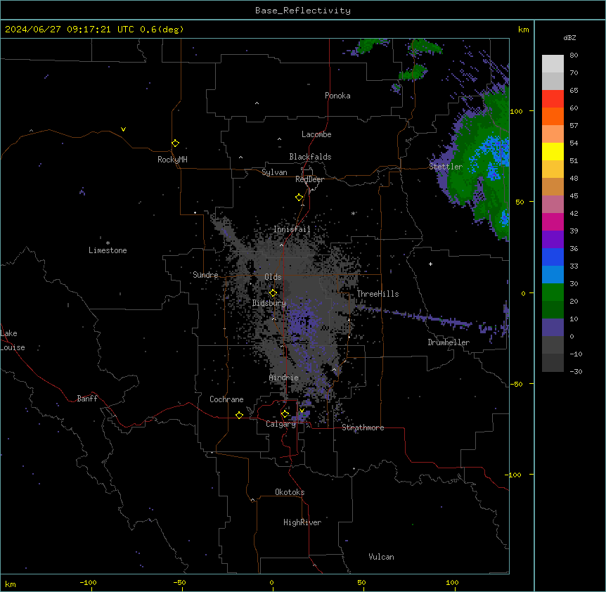Viewport: 606px width, 592px height.
Task: Pick the green swatch between 30 and 20
Action: click(x=553, y=292)
